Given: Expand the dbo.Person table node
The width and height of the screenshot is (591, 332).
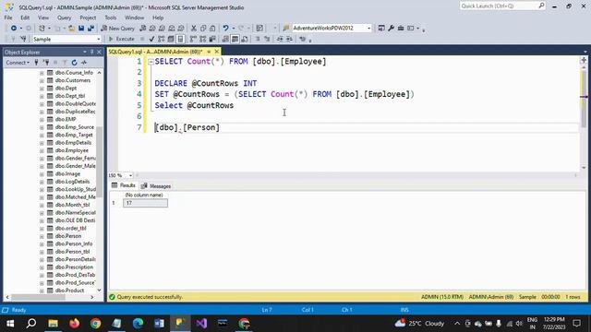Looking at the screenshot, I should [x=42, y=236].
